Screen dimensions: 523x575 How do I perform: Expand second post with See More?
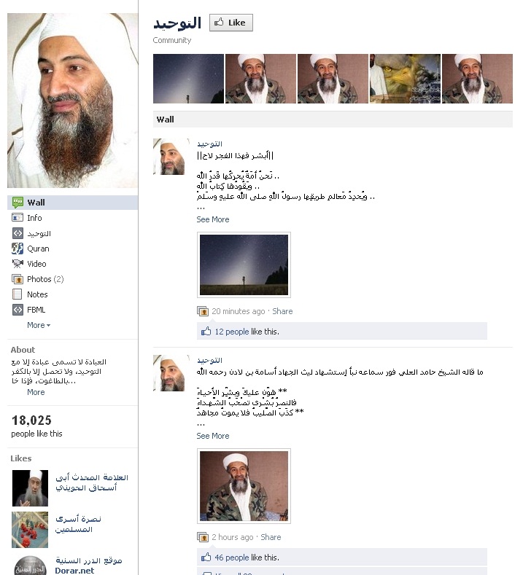pos(213,436)
